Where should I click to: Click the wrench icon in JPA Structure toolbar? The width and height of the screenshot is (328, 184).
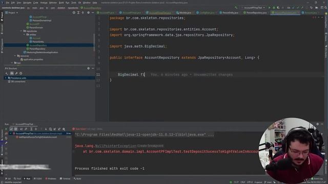coord(16,73)
